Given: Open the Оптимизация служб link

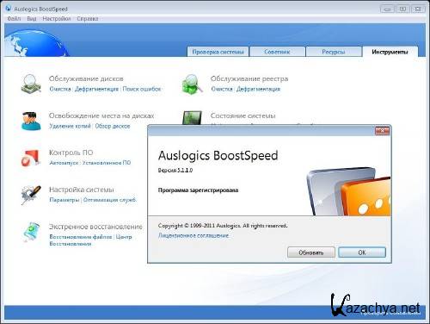Looking at the screenshot, I should (110, 200).
